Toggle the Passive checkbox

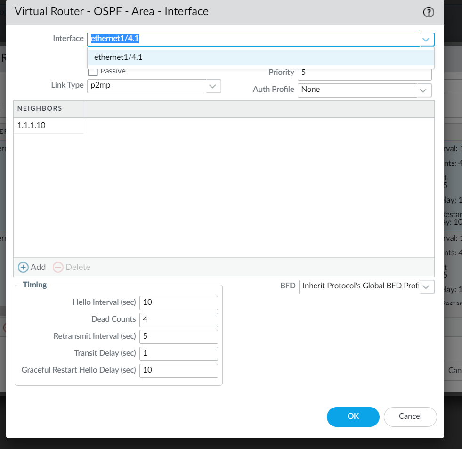tap(93, 72)
